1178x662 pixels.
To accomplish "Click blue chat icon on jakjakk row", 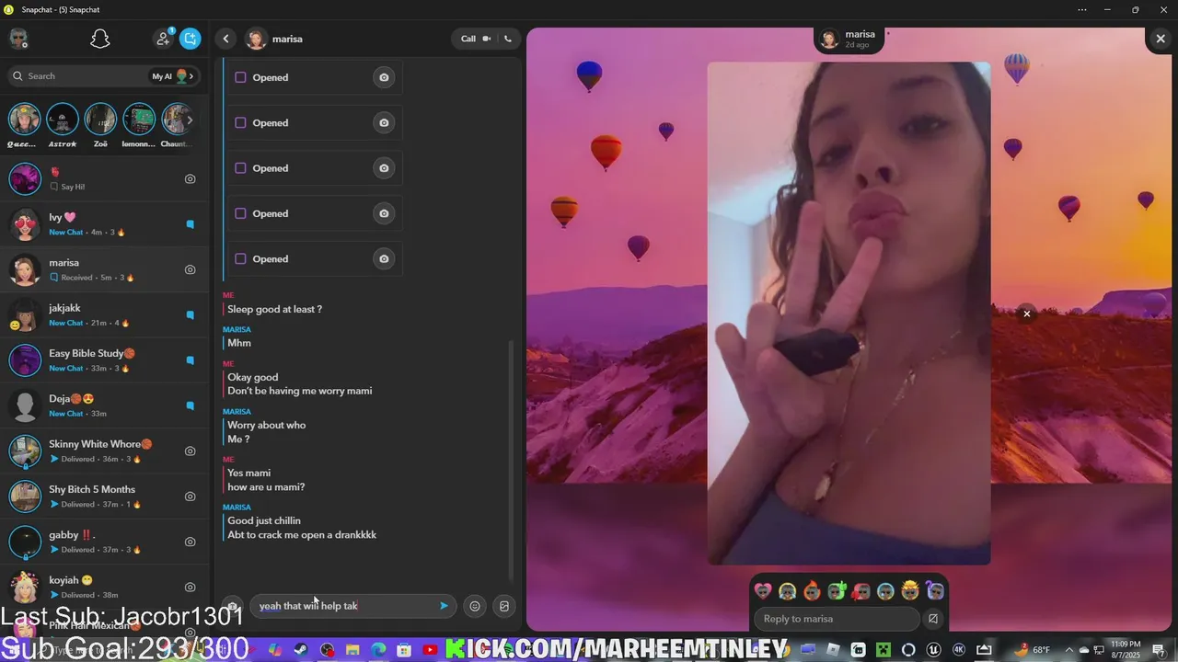I will [x=191, y=315].
